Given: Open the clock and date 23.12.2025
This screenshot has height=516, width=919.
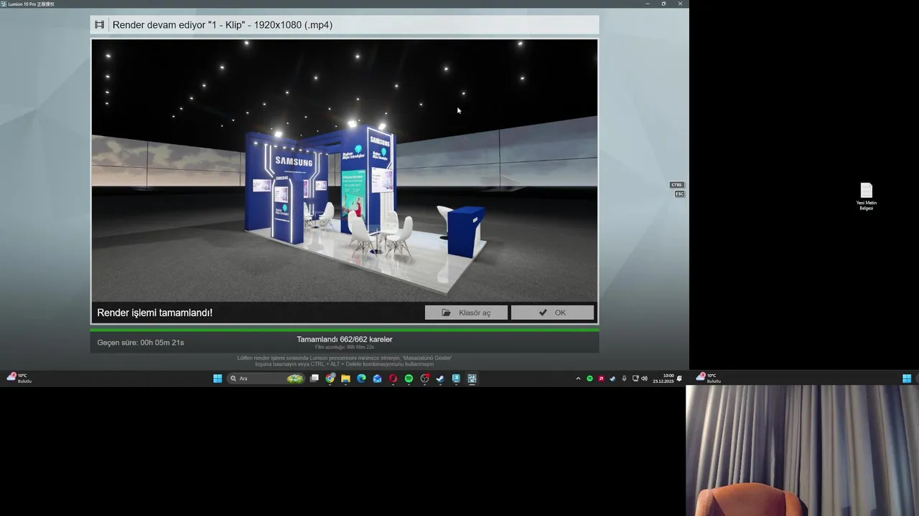Looking at the screenshot, I should point(663,378).
